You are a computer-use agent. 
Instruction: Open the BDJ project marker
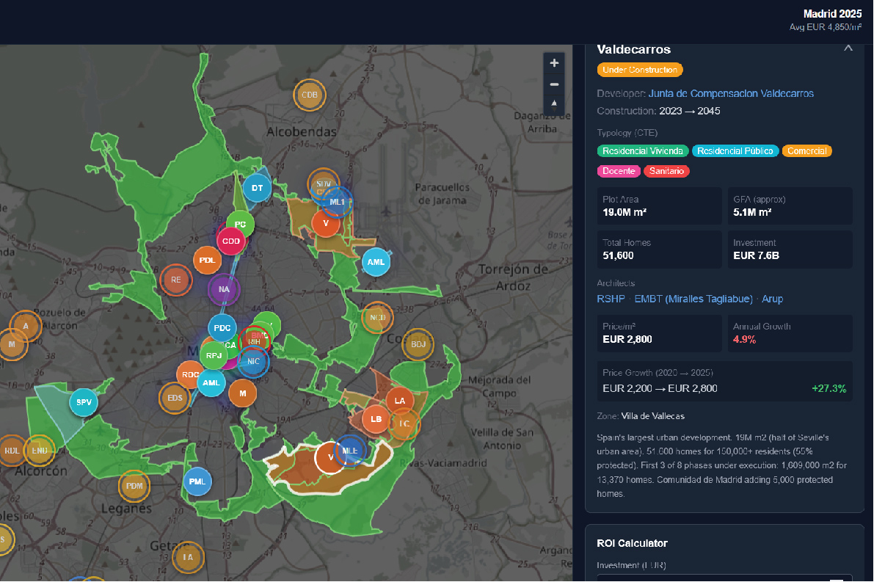point(418,344)
